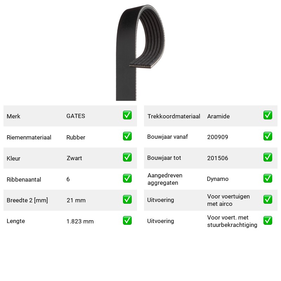This screenshot has width=281, height=281.
Task: Click the GATES brand value
Action: click(x=76, y=116)
